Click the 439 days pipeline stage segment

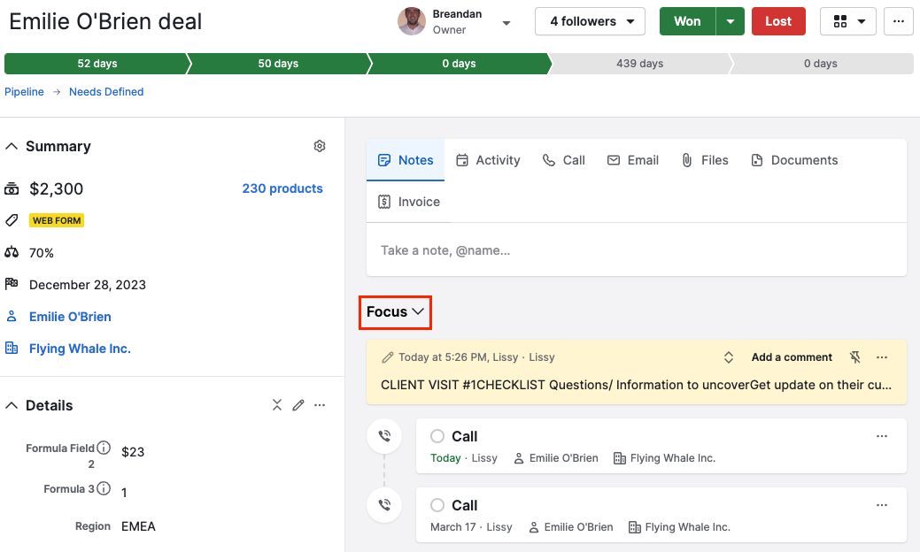click(640, 63)
